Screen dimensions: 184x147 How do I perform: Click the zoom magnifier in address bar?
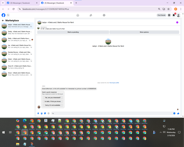pyautogui.click(x=159, y=9)
